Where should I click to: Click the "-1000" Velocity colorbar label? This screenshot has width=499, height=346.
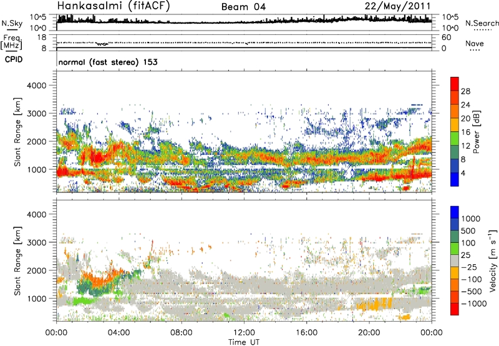tap(473, 304)
